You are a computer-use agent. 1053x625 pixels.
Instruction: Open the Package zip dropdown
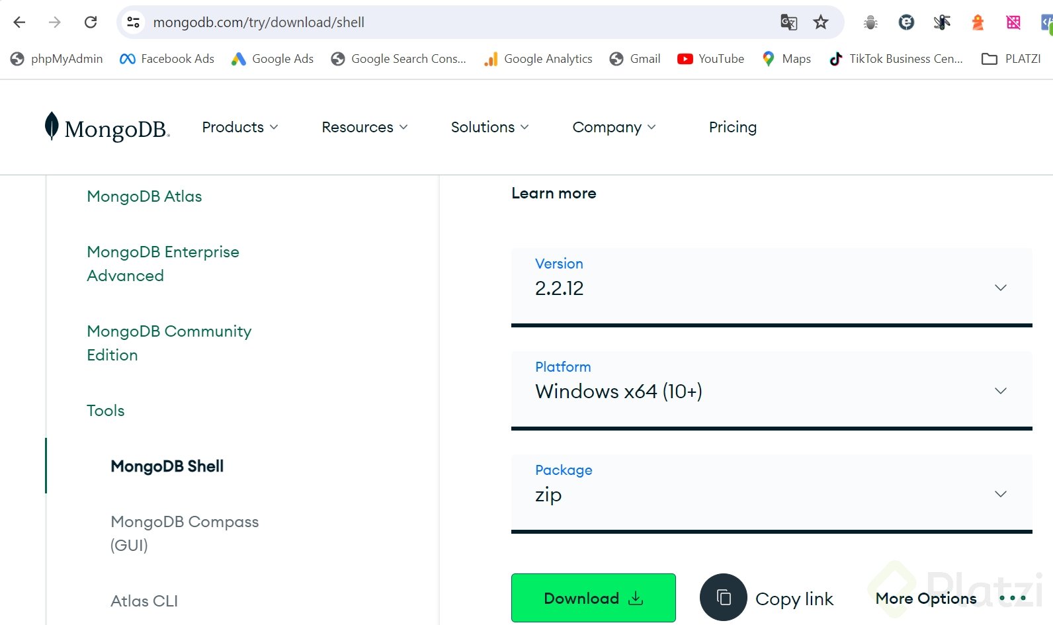click(771, 494)
